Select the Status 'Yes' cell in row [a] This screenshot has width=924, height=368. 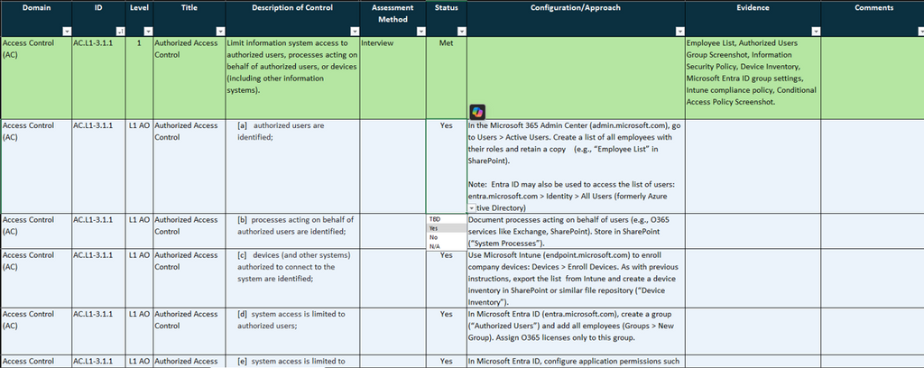click(x=446, y=166)
